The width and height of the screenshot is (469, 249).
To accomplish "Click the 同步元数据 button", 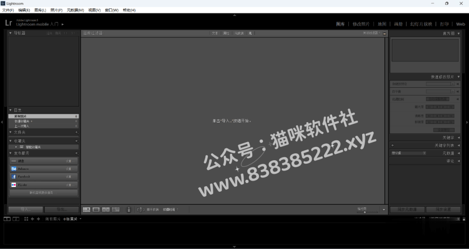I will click(407, 209).
